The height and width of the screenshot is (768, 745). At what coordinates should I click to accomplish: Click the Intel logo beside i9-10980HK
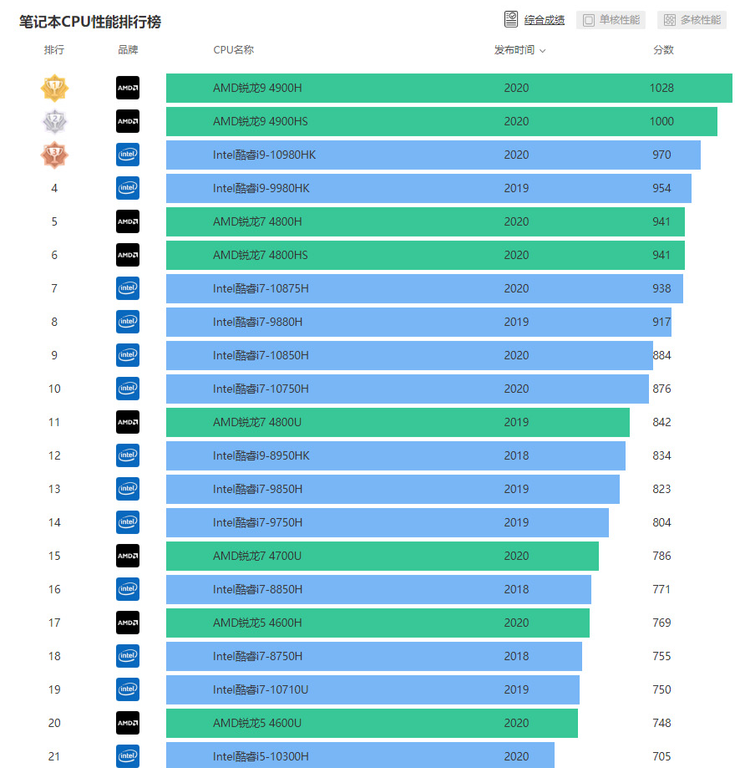tap(128, 155)
